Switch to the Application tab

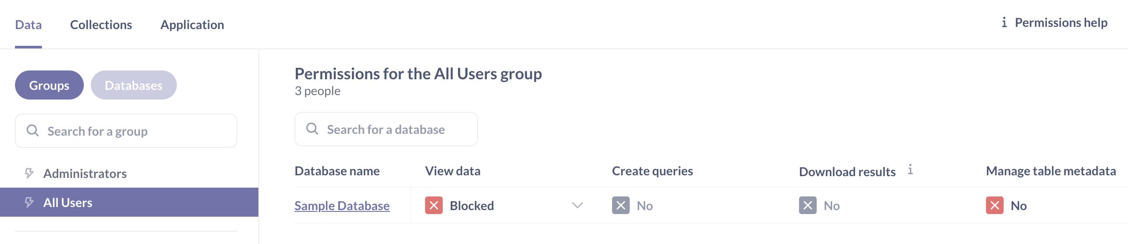click(x=192, y=25)
